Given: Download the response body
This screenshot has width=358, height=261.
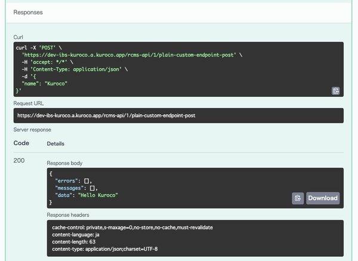Looking at the screenshot, I should (323, 198).
